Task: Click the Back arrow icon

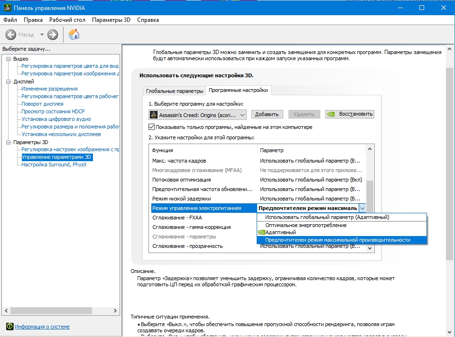Action: (x=11, y=35)
